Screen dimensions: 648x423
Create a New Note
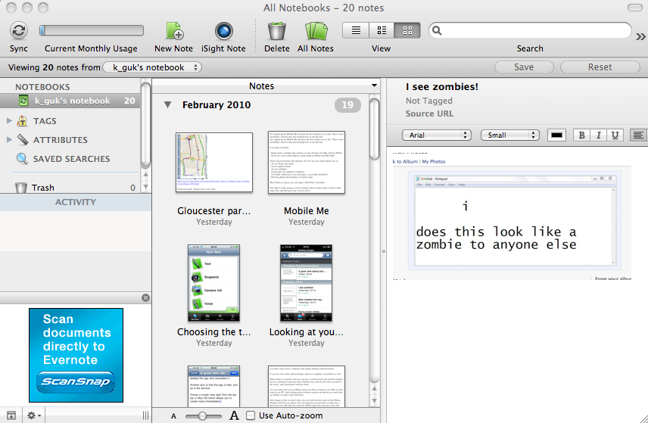(173, 31)
